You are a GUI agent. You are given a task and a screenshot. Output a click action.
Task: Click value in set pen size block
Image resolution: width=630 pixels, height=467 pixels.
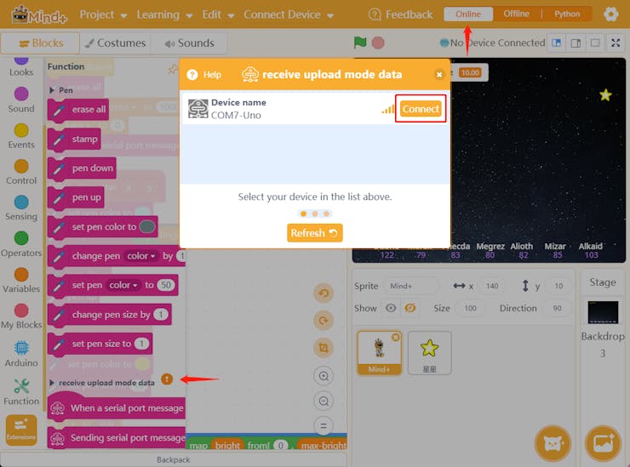(141, 344)
